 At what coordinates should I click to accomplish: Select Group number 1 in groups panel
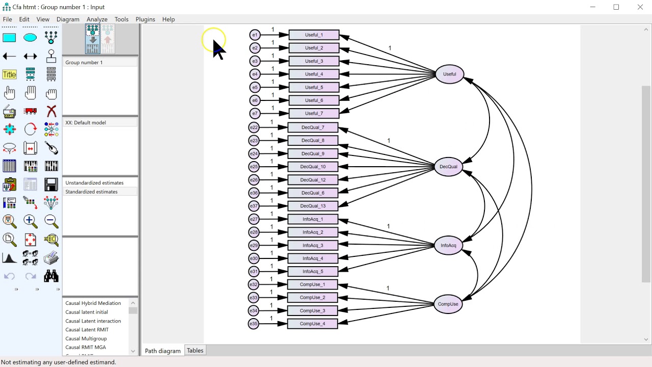coord(100,62)
